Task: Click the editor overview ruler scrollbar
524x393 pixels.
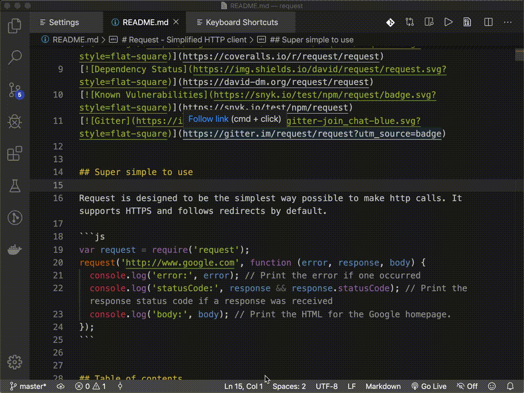Action: [519, 214]
